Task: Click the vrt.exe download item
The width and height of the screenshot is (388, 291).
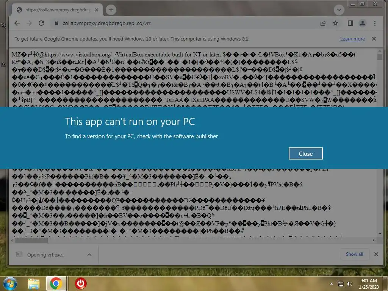Action: [46, 255]
